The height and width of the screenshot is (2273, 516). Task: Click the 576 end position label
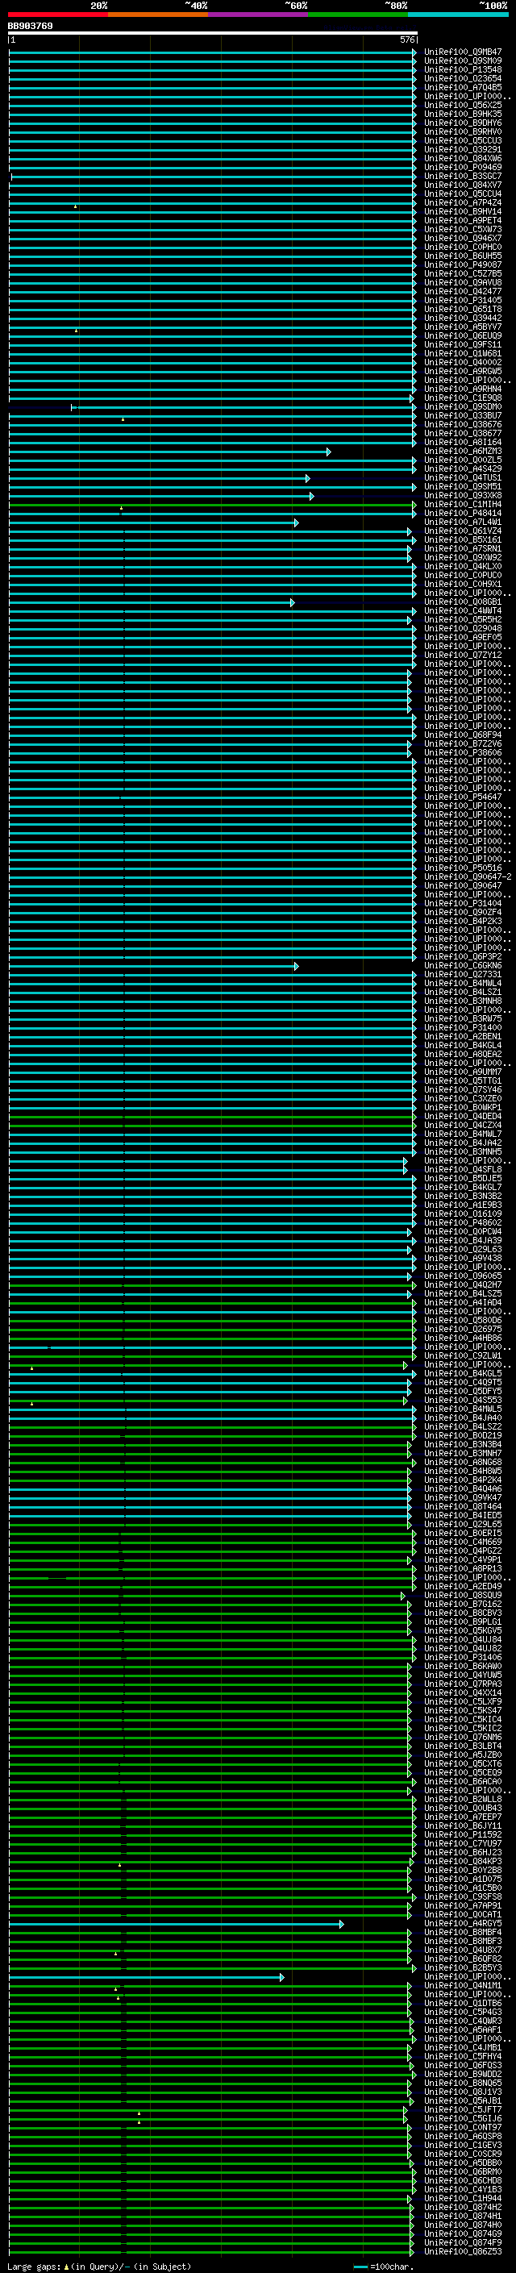coord(407,40)
